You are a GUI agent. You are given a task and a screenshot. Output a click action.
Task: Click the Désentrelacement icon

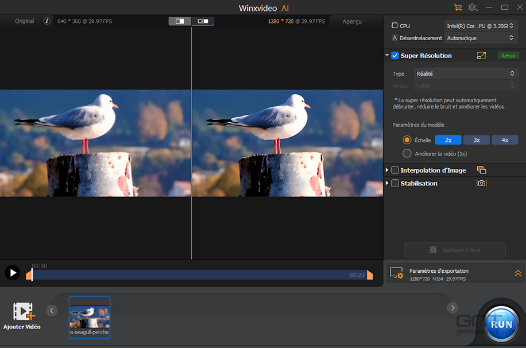click(395, 37)
